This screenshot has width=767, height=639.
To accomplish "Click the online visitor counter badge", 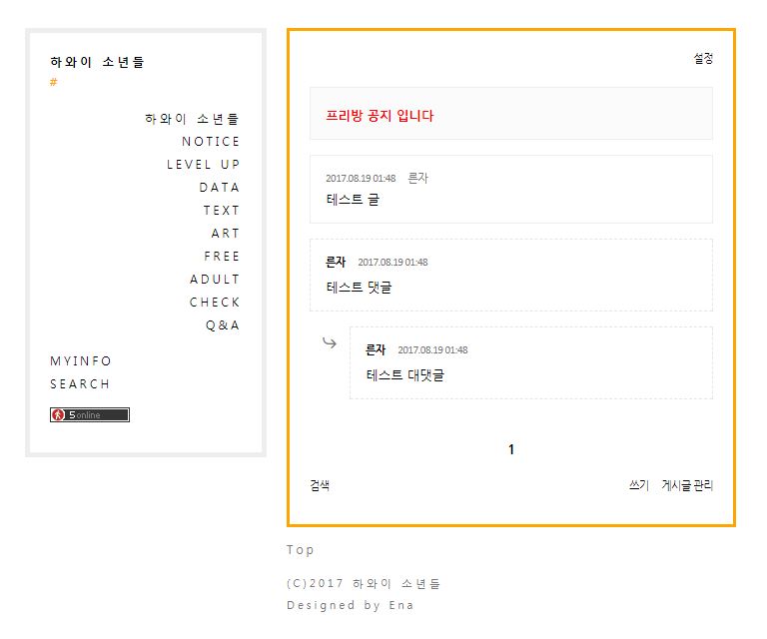I will tap(90, 414).
